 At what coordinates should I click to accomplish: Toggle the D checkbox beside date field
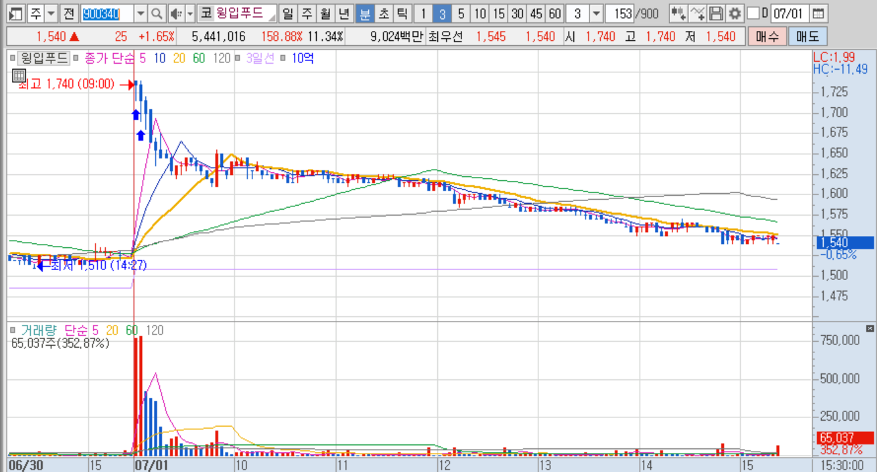click(753, 13)
